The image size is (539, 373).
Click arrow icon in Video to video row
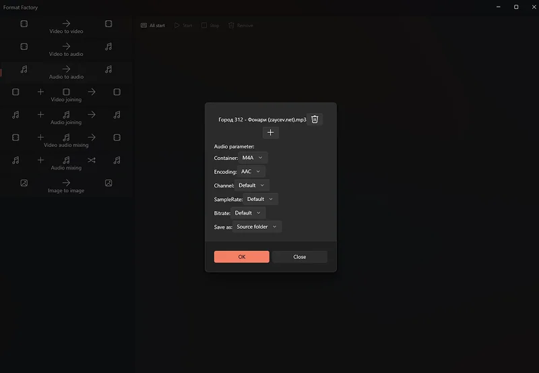tap(66, 23)
